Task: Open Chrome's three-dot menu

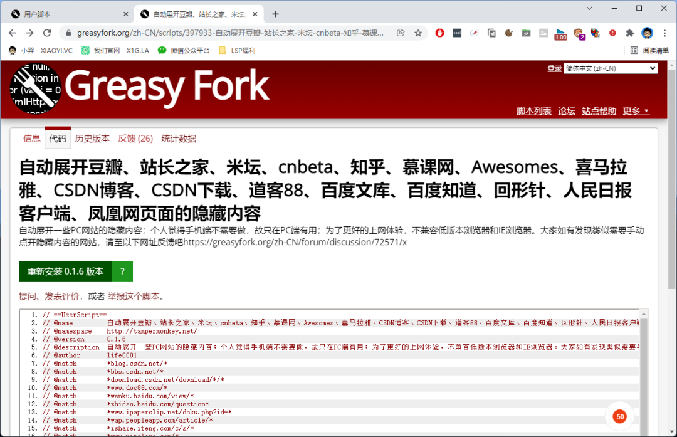Action: point(664,33)
